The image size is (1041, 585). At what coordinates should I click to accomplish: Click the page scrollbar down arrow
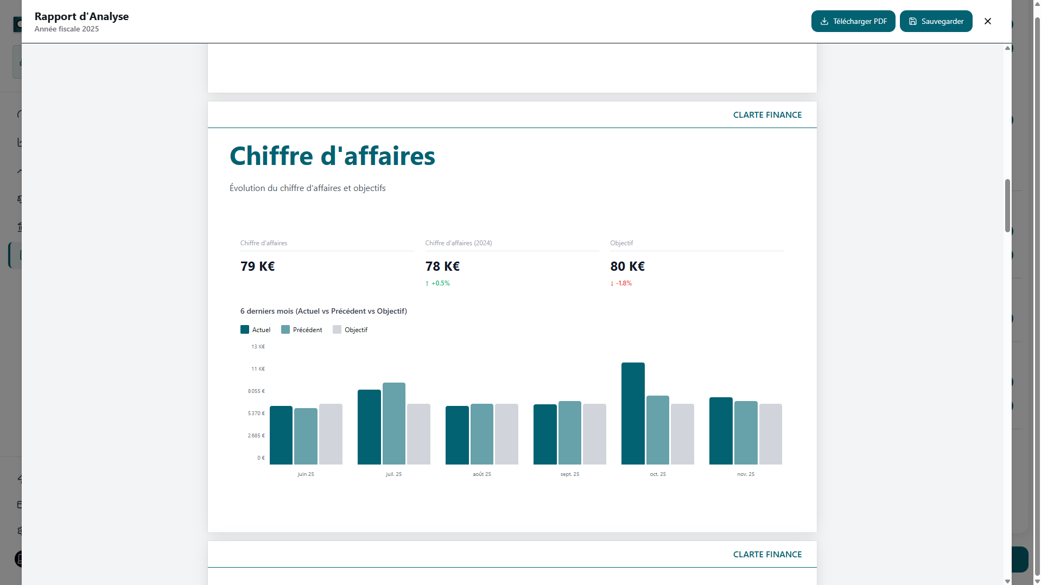[1036, 581]
